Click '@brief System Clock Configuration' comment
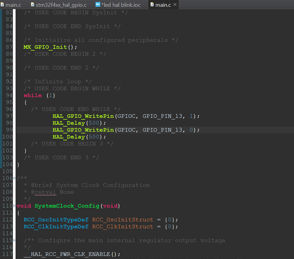Viewport: 294px width, 259px height. [x=90, y=185]
